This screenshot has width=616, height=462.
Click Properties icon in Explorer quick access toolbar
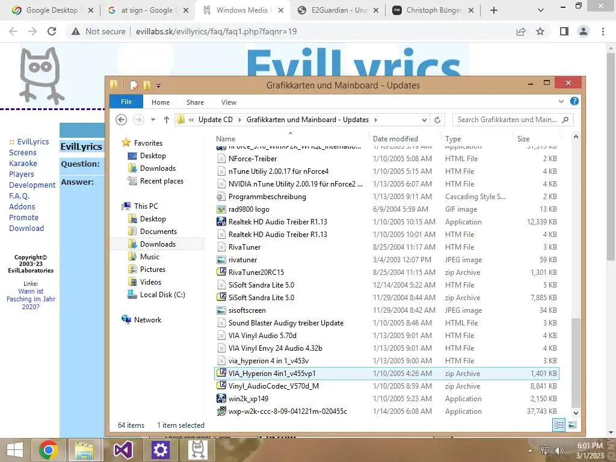(x=134, y=85)
